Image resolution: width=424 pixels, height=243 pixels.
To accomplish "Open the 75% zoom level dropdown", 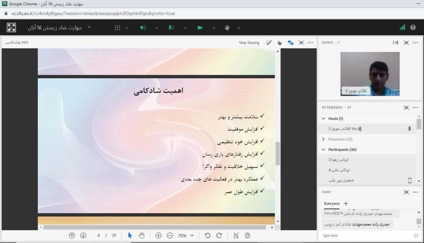I will tap(186, 236).
